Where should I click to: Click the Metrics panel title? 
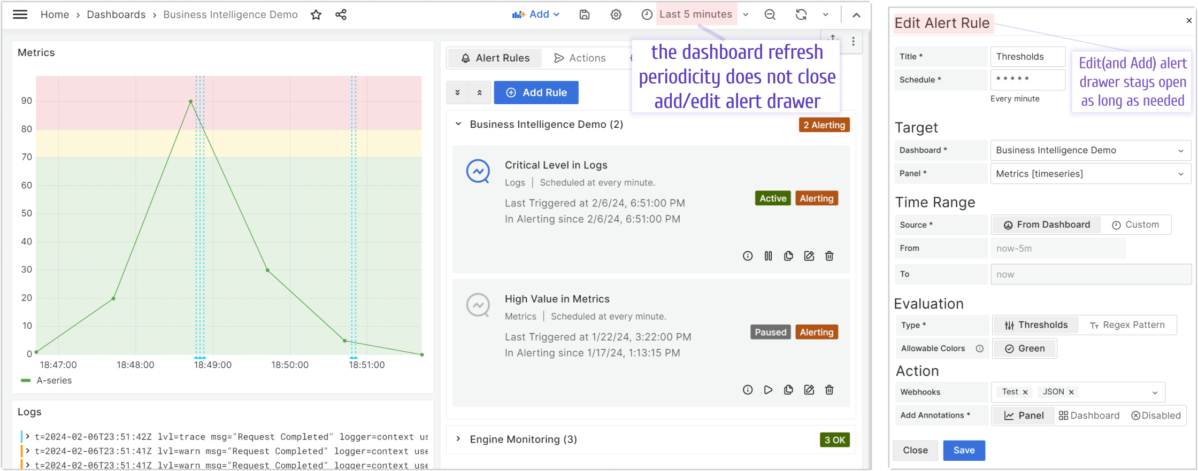(x=36, y=52)
